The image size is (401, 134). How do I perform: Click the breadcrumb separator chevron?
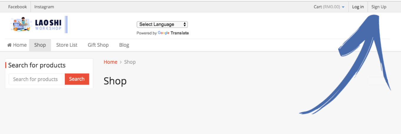[x=121, y=62]
